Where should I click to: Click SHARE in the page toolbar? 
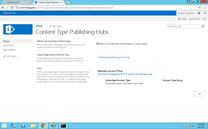[182, 19]
